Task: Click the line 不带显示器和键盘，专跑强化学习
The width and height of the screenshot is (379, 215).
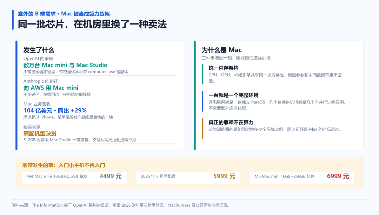Action: (x=76, y=72)
